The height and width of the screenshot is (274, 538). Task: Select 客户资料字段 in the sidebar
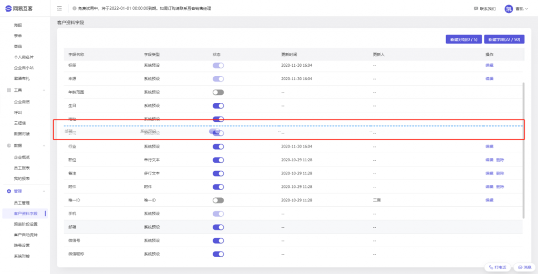(x=26, y=213)
